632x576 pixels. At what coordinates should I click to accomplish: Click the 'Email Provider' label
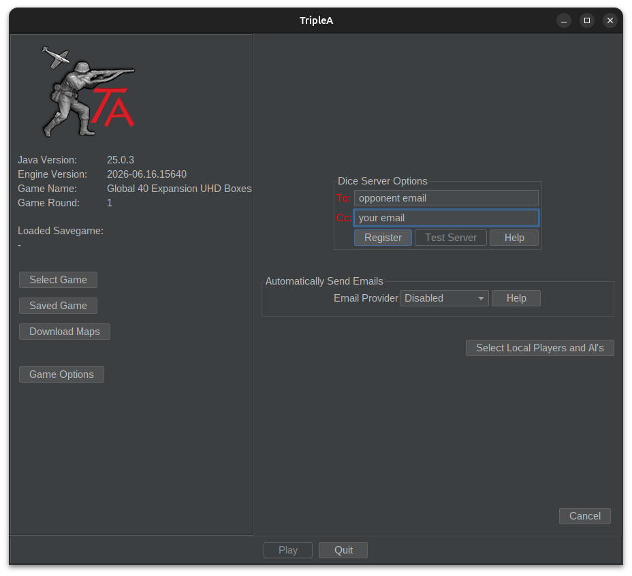coord(366,298)
